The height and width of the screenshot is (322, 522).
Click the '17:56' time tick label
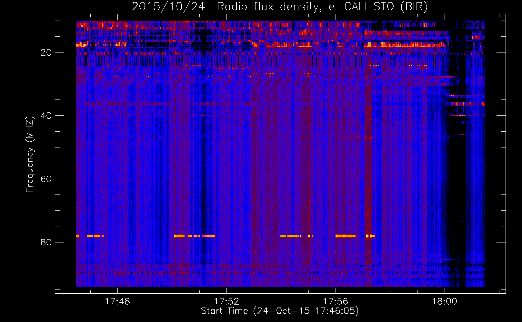336,302
